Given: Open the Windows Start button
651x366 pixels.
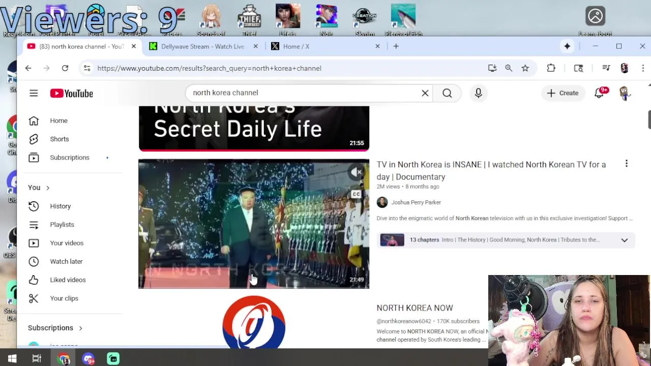Looking at the screenshot, I should tap(12, 359).
